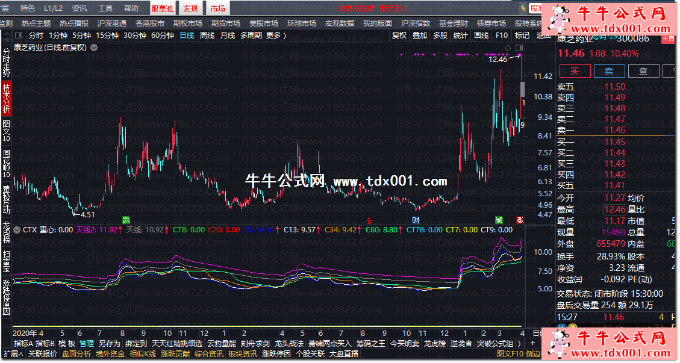The width and height of the screenshot is (680, 363).
Task: Click the 标记 mark button
Action: (522, 36)
